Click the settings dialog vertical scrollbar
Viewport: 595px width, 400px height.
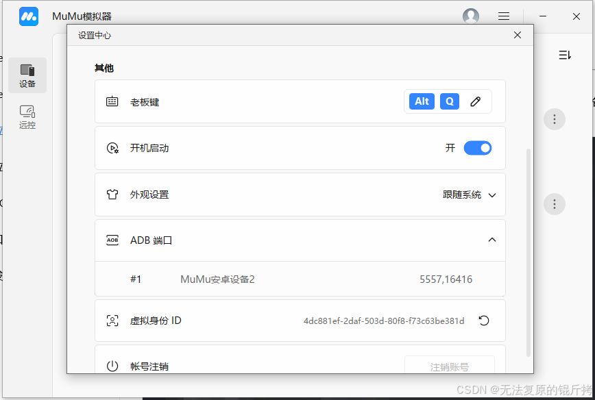click(529, 253)
